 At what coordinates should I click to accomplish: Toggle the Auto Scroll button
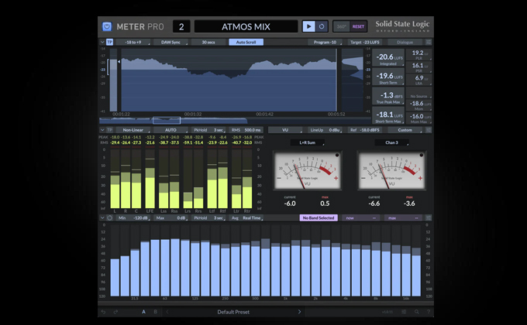tap(246, 42)
